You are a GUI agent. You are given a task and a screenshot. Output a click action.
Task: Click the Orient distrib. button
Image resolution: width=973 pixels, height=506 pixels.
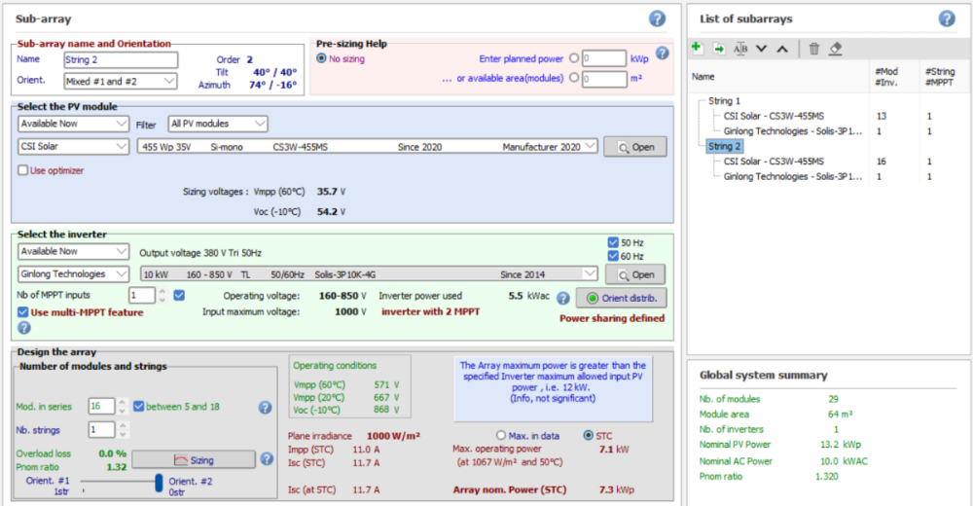620,298
